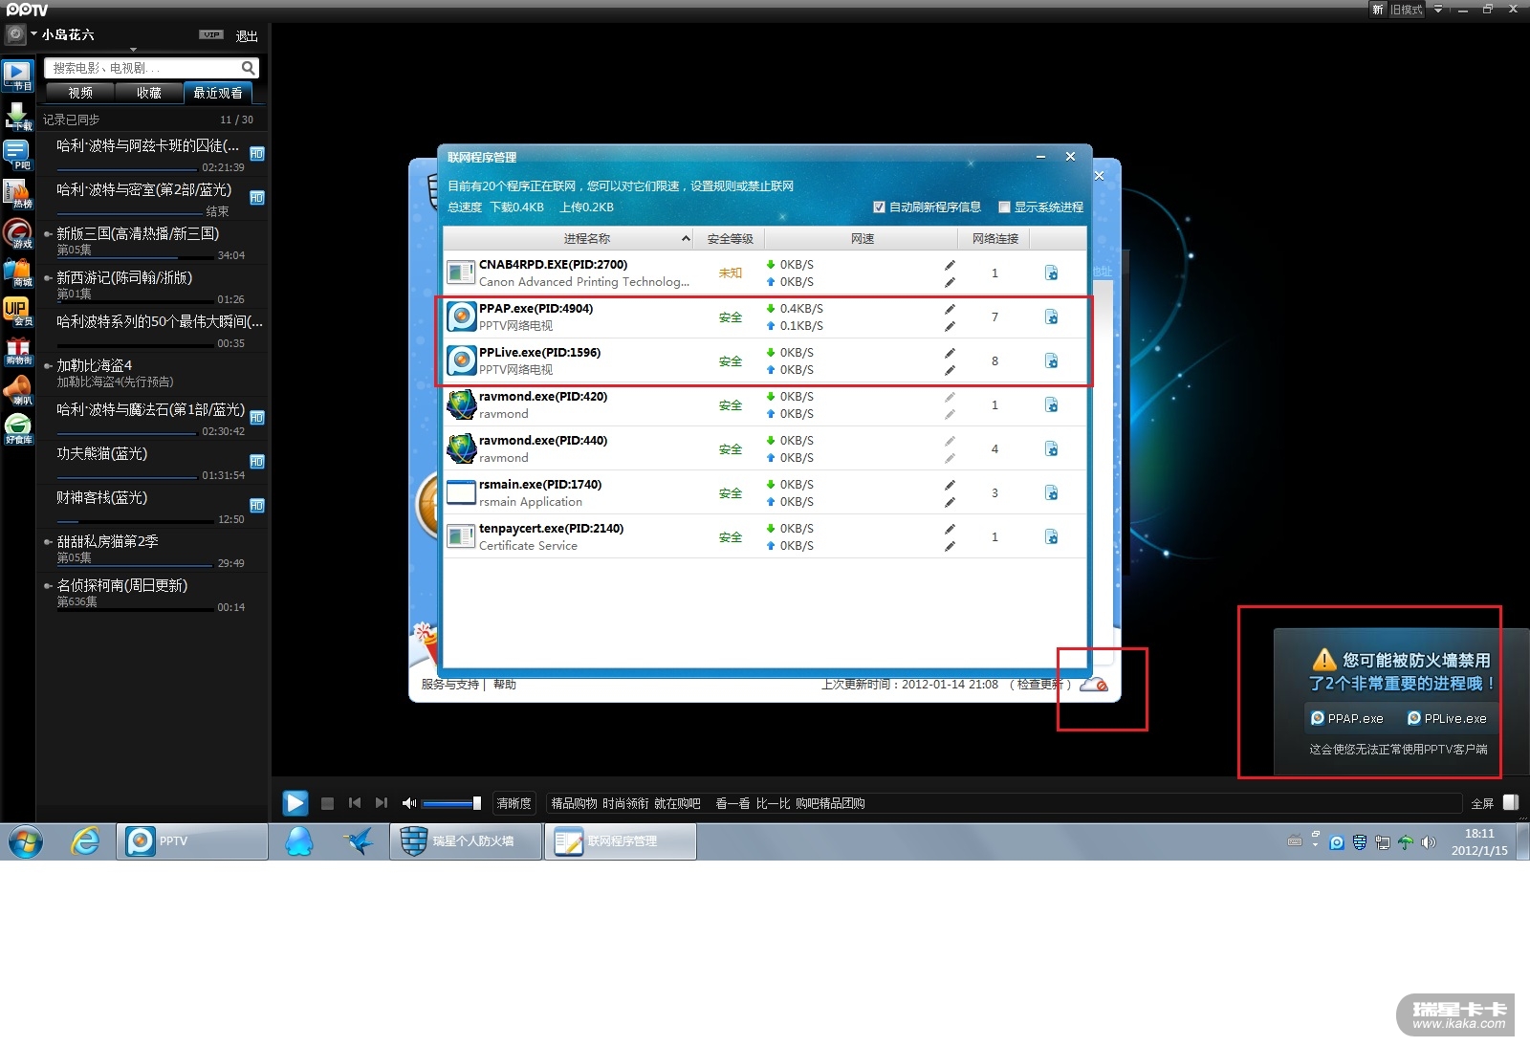Switch to the 最近观看 tab
The image size is (1530, 1047).
click(218, 93)
